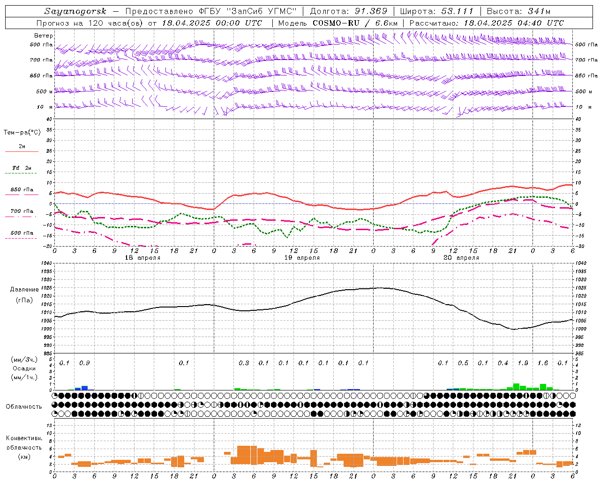Click the '700 гПа' temperature legend label
Screen dimensions: 600x480
[22, 211]
